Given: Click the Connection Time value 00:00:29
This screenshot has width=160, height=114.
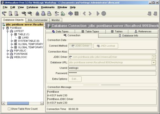Looking at the screenshot, I should tap(73, 109).
